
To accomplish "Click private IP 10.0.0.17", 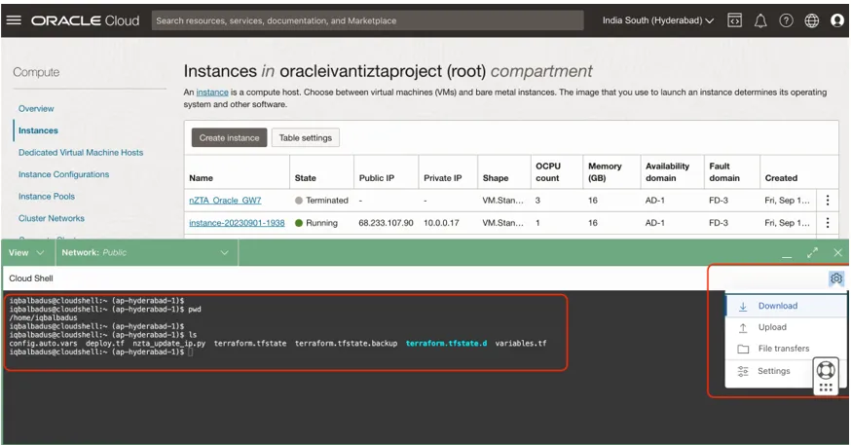I will [441, 222].
